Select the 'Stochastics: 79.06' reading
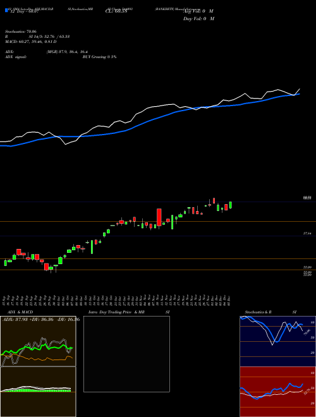316x417 pixels. click(x=20, y=32)
